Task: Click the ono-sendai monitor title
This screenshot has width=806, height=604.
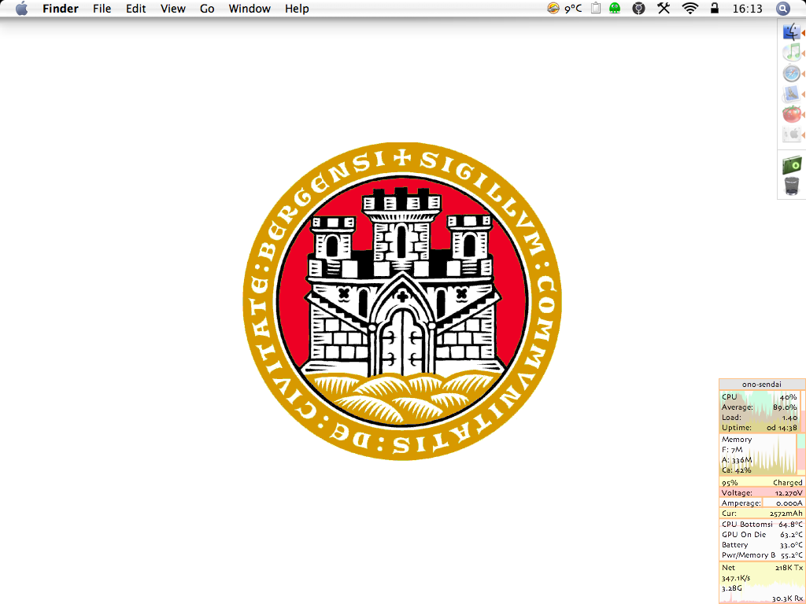Action: tap(762, 384)
